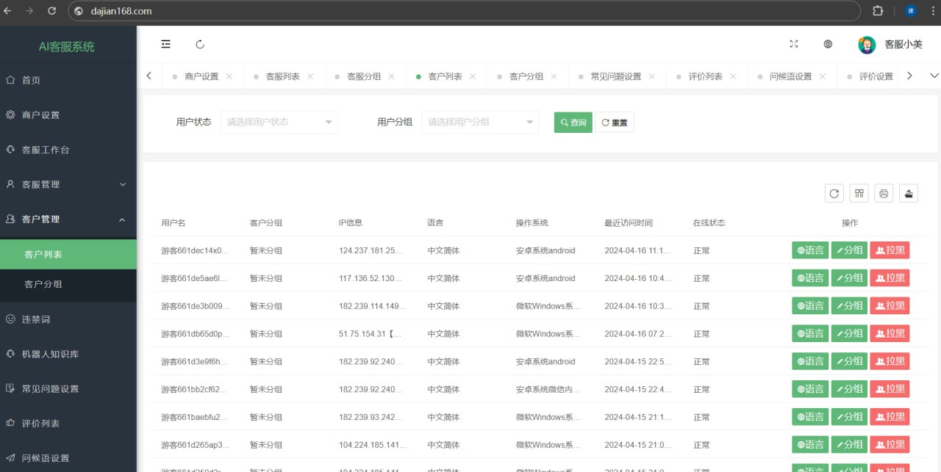Export the table data icon
Image resolution: width=941 pixels, height=472 pixels.
909,193
